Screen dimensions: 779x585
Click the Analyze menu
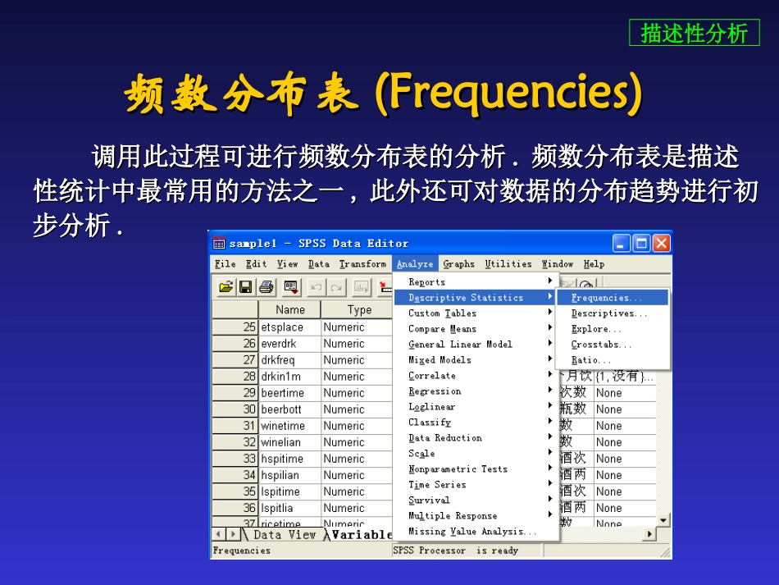pos(415,264)
